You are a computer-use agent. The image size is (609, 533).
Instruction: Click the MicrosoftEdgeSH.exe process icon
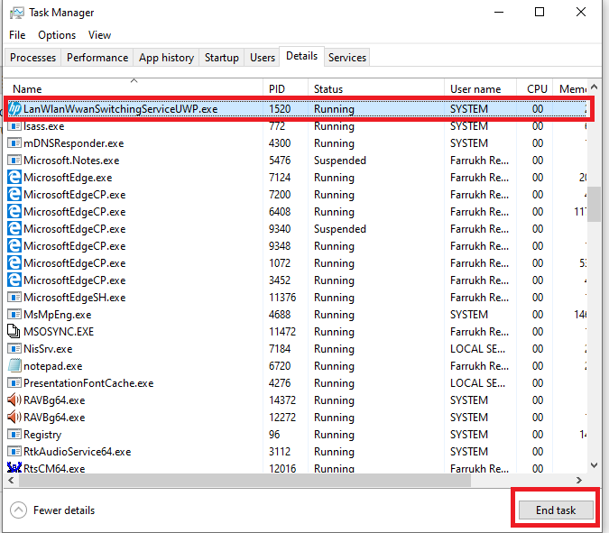click(14, 298)
